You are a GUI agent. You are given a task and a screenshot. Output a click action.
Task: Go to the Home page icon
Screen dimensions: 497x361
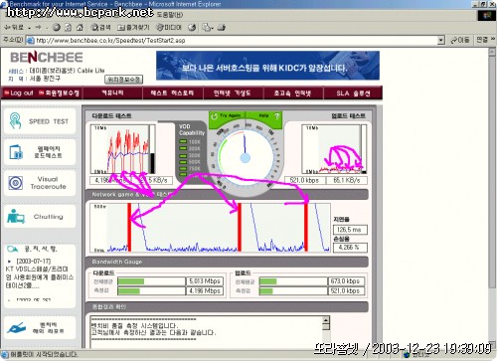click(80, 28)
